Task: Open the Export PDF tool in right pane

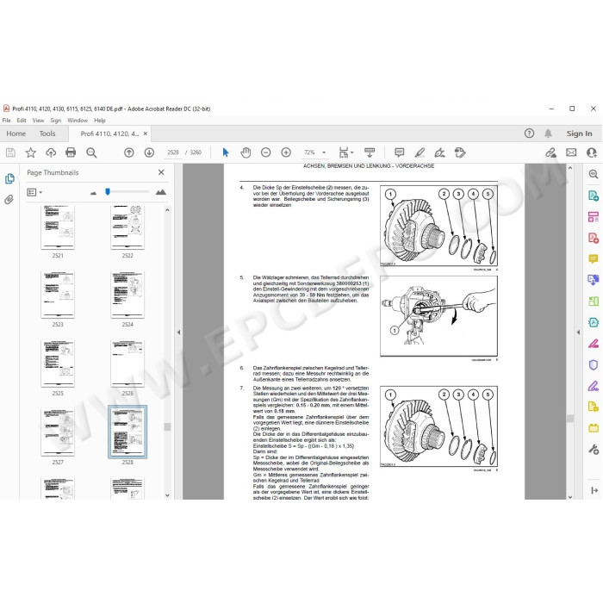Action: pos(594,196)
